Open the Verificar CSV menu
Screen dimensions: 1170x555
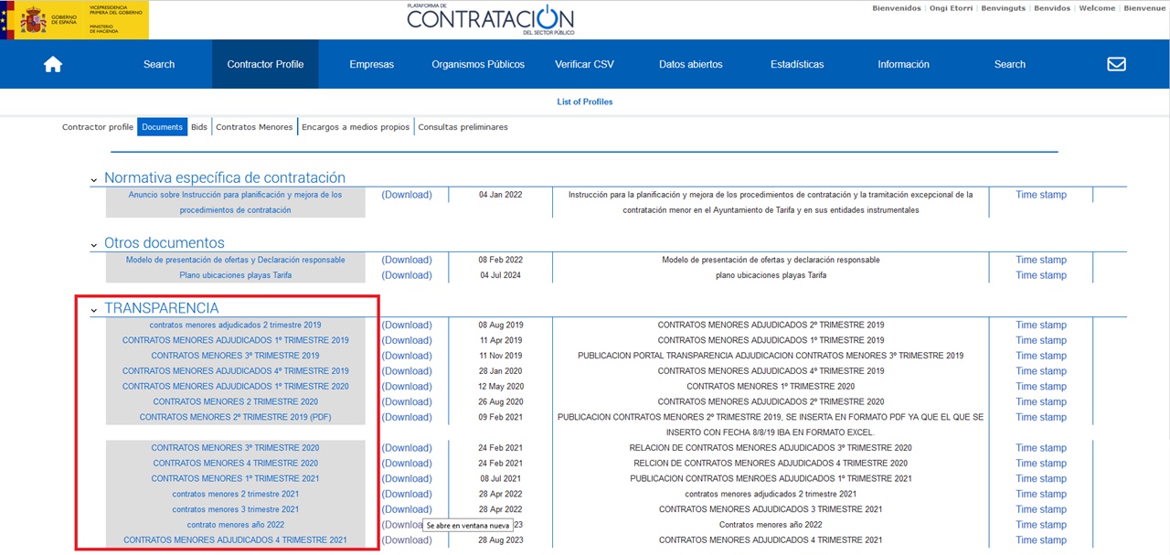click(x=584, y=64)
